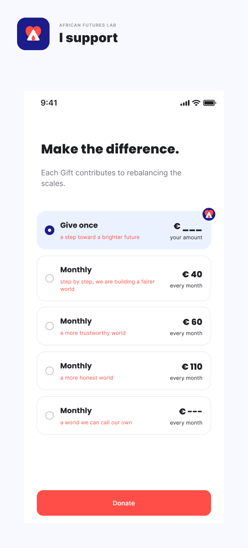Enter custom monthly amount in euro field
This screenshot has width=248, height=548.
[190, 412]
